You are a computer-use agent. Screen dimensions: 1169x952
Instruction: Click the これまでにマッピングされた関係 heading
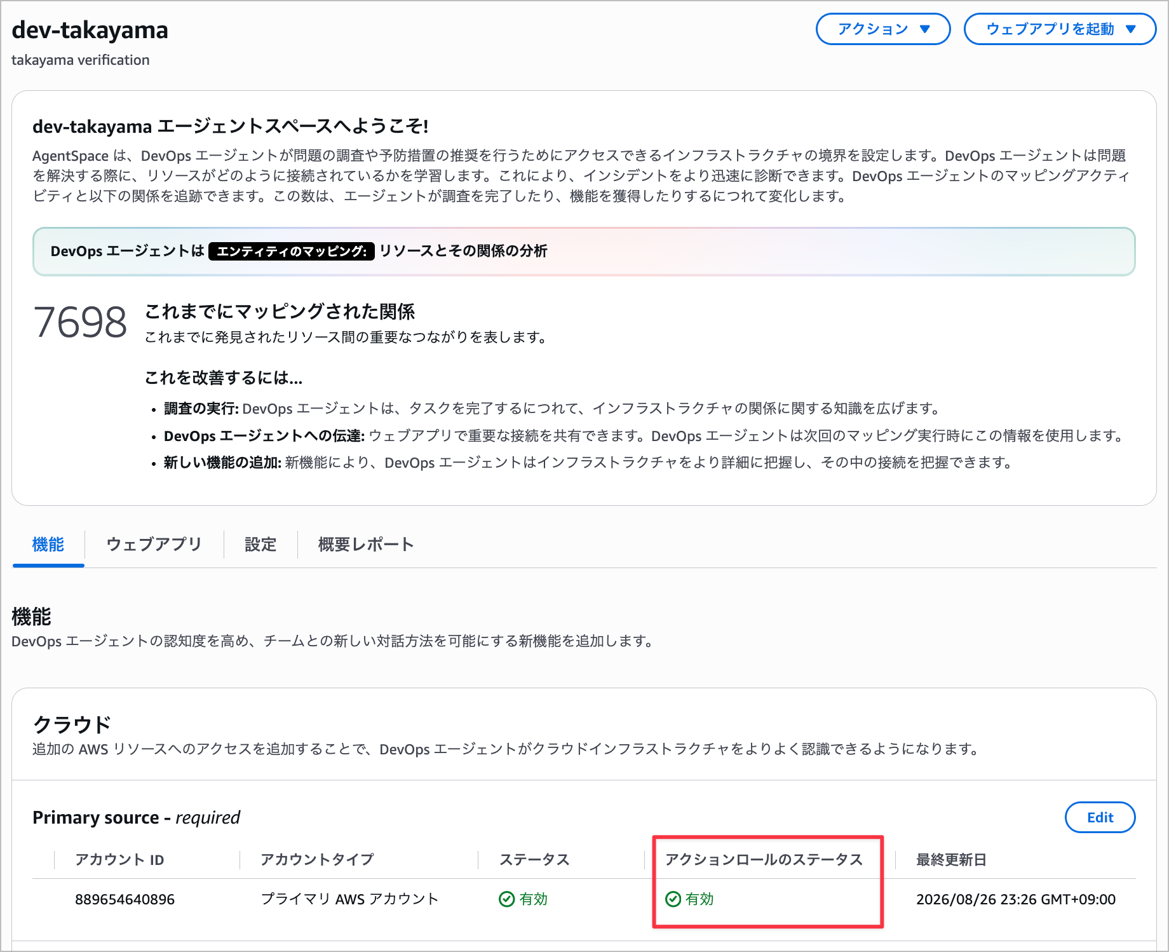point(280,311)
